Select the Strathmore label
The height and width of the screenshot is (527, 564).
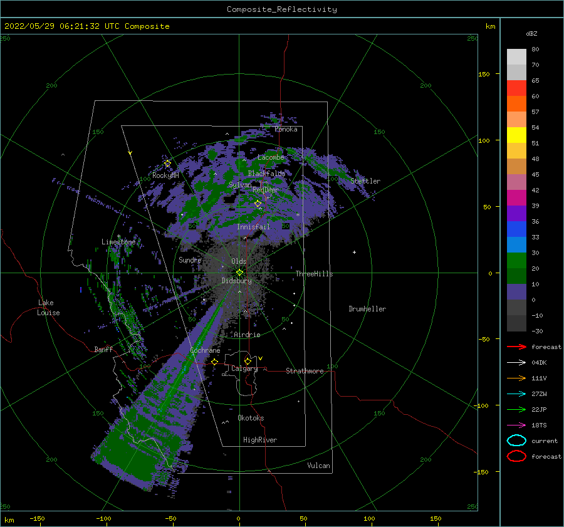(305, 371)
